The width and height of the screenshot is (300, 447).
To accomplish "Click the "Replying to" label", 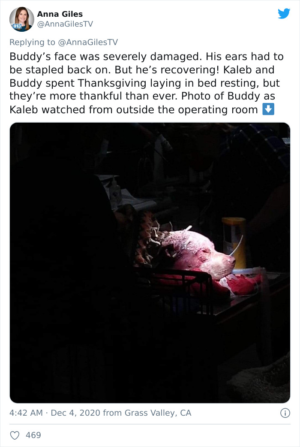I will 32,42.
